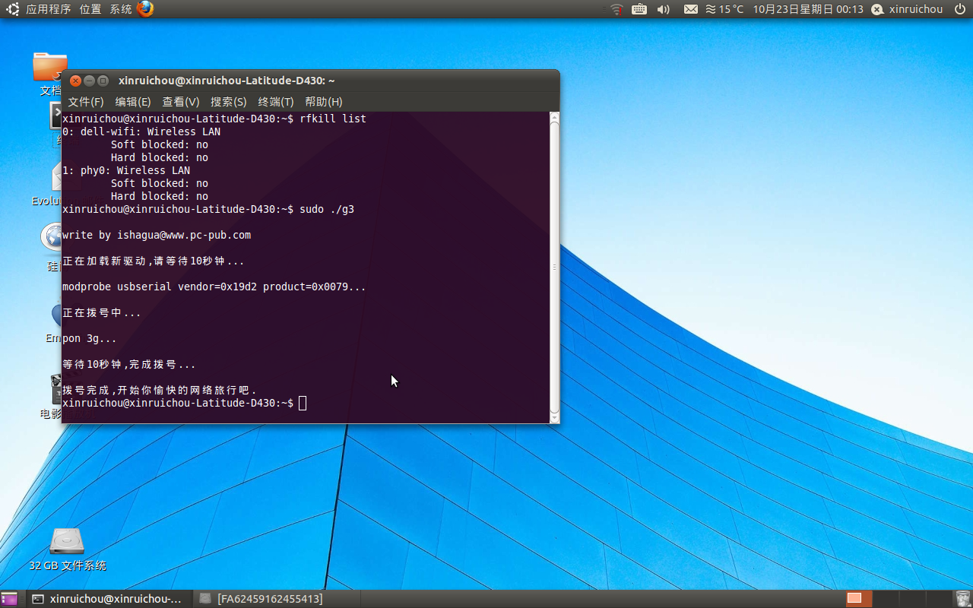Click 'write by ishagua@www.pc-pub.com' line
Image resolution: width=973 pixels, height=608 pixels.
(x=157, y=235)
